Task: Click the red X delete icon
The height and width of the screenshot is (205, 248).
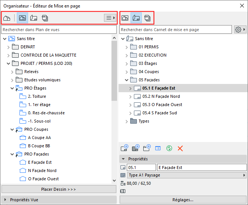Action: click(x=180, y=148)
